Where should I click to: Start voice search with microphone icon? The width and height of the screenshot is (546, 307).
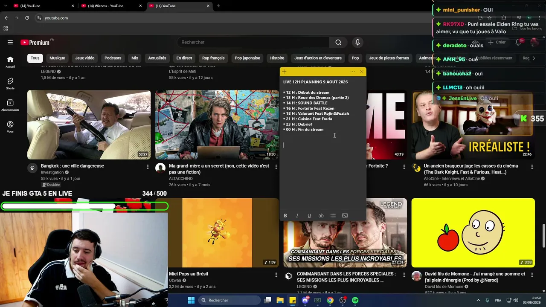[357, 42]
